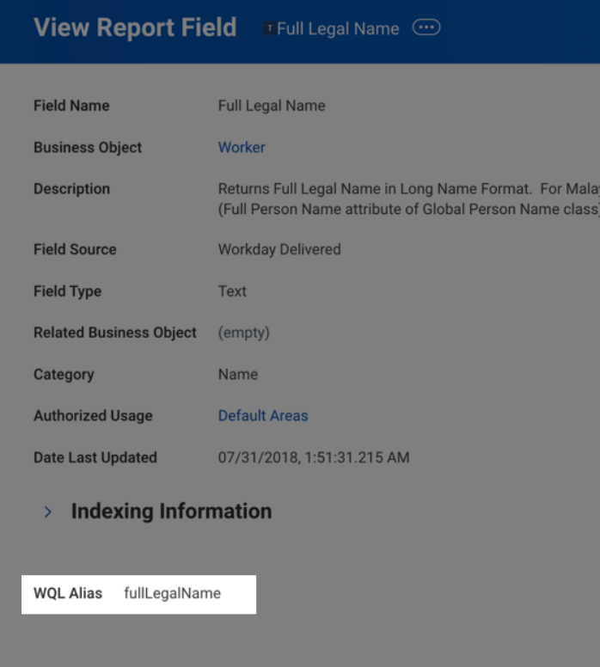The width and height of the screenshot is (600, 667).
Task: Click the Field Source label
Action: coord(75,249)
